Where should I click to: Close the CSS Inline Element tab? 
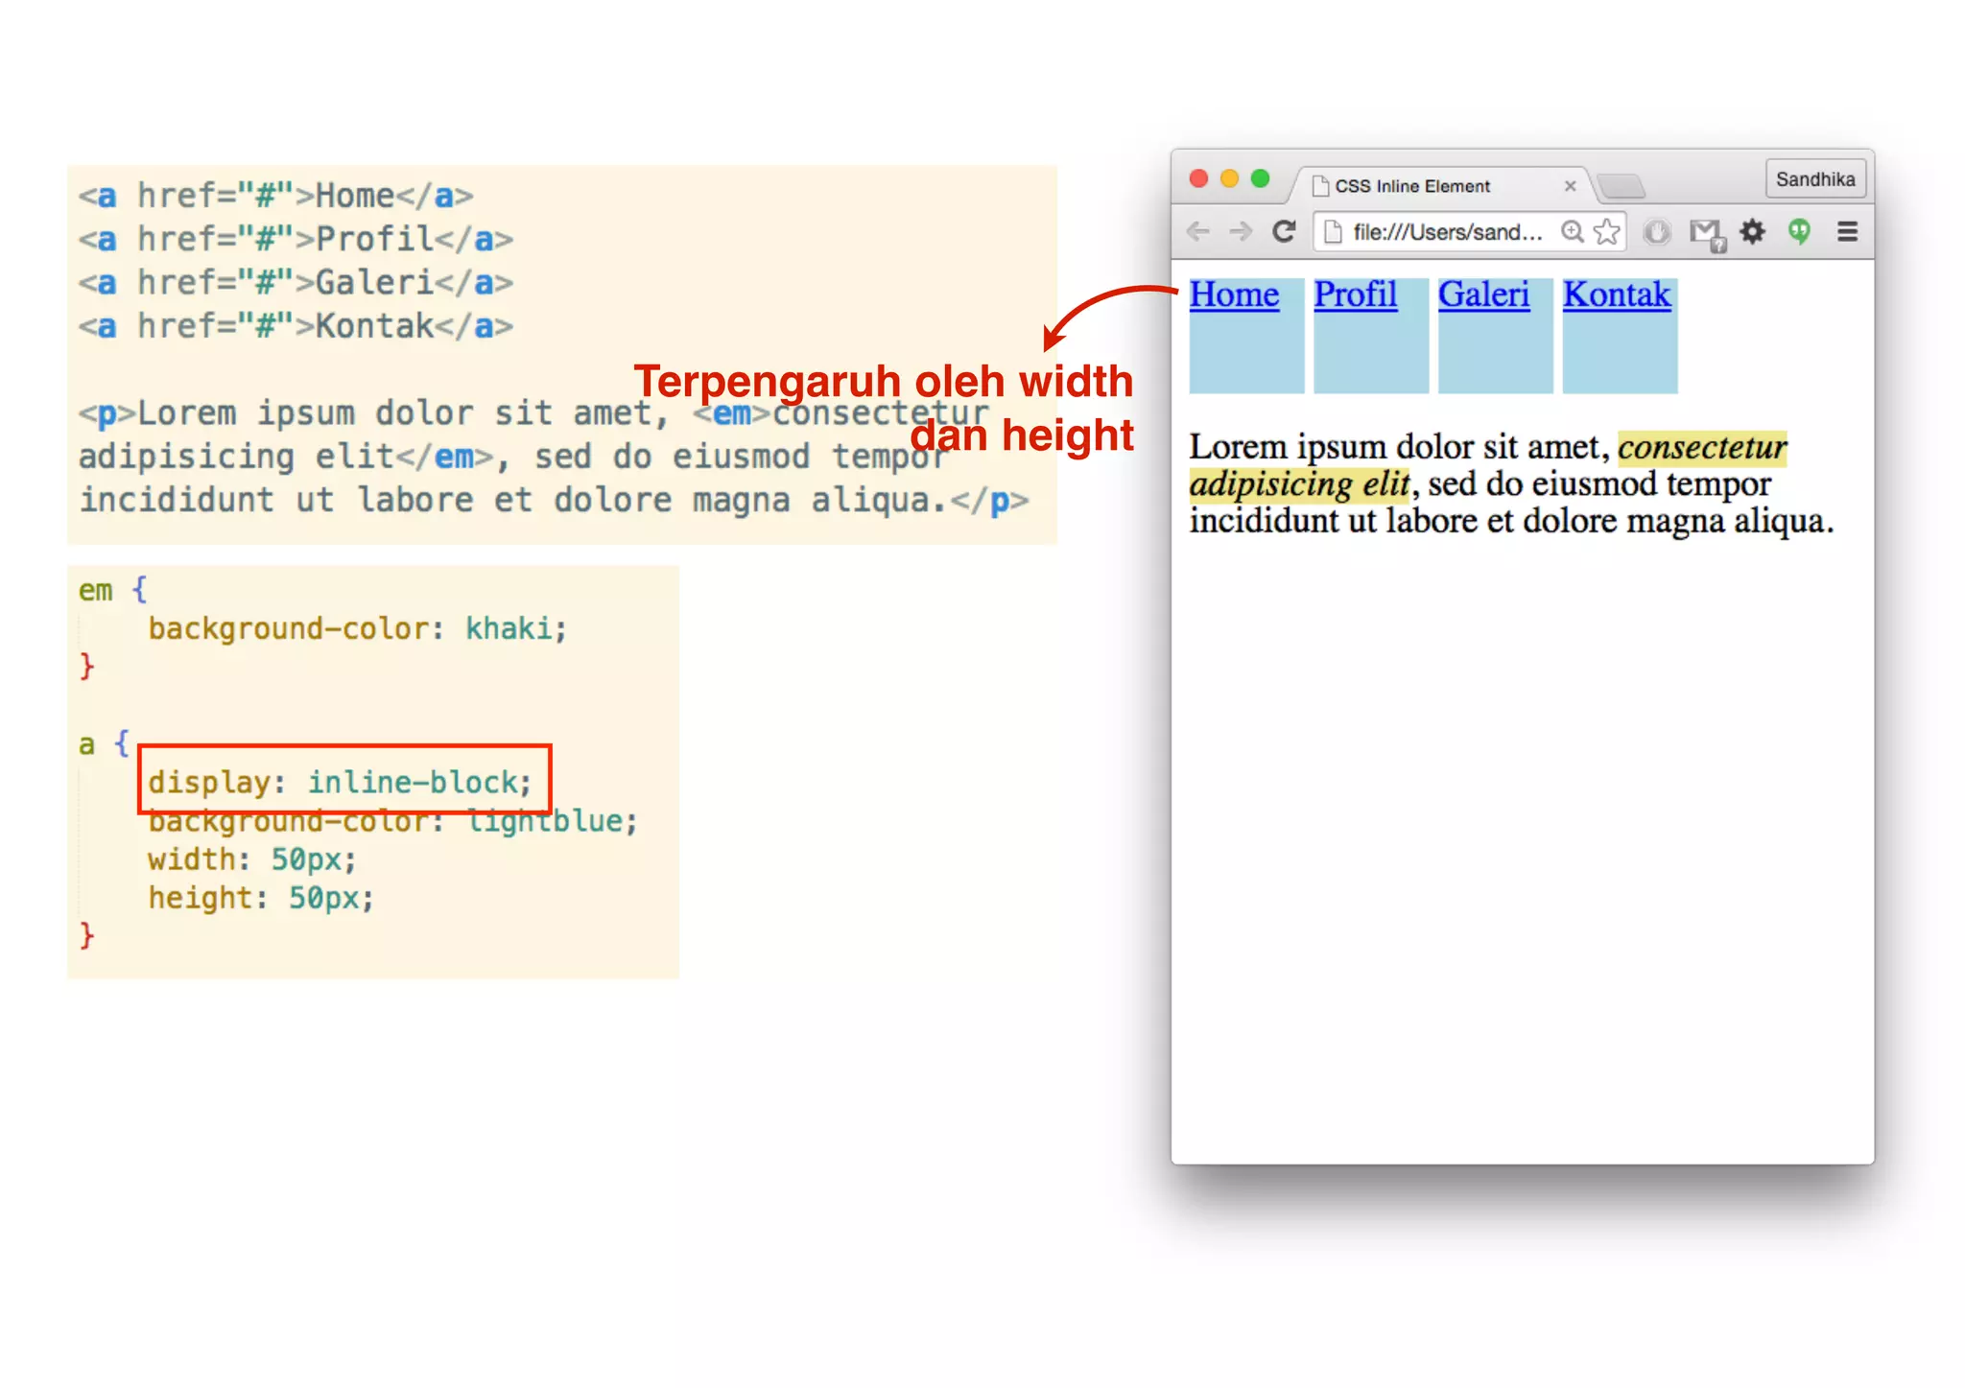(1570, 186)
